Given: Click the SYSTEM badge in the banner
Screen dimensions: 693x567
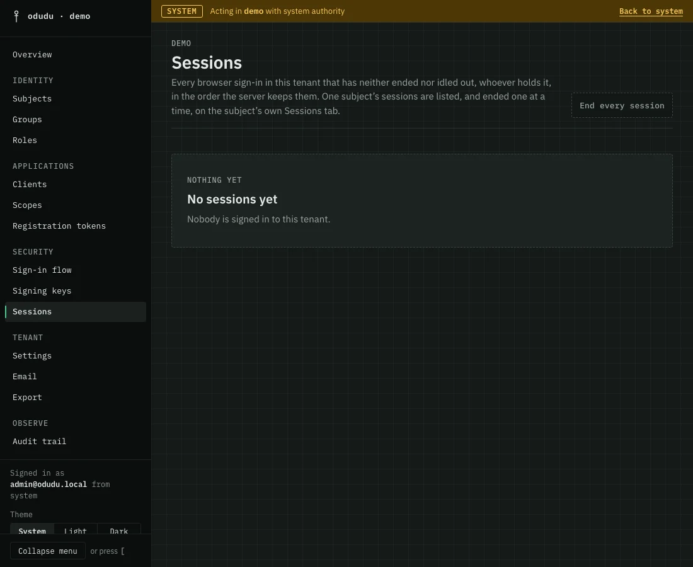Looking at the screenshot, I should point(181,11).
